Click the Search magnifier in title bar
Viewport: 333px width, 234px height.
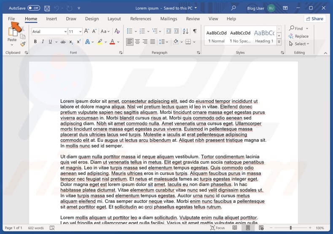pyautogui.click(x=234, y=8)
